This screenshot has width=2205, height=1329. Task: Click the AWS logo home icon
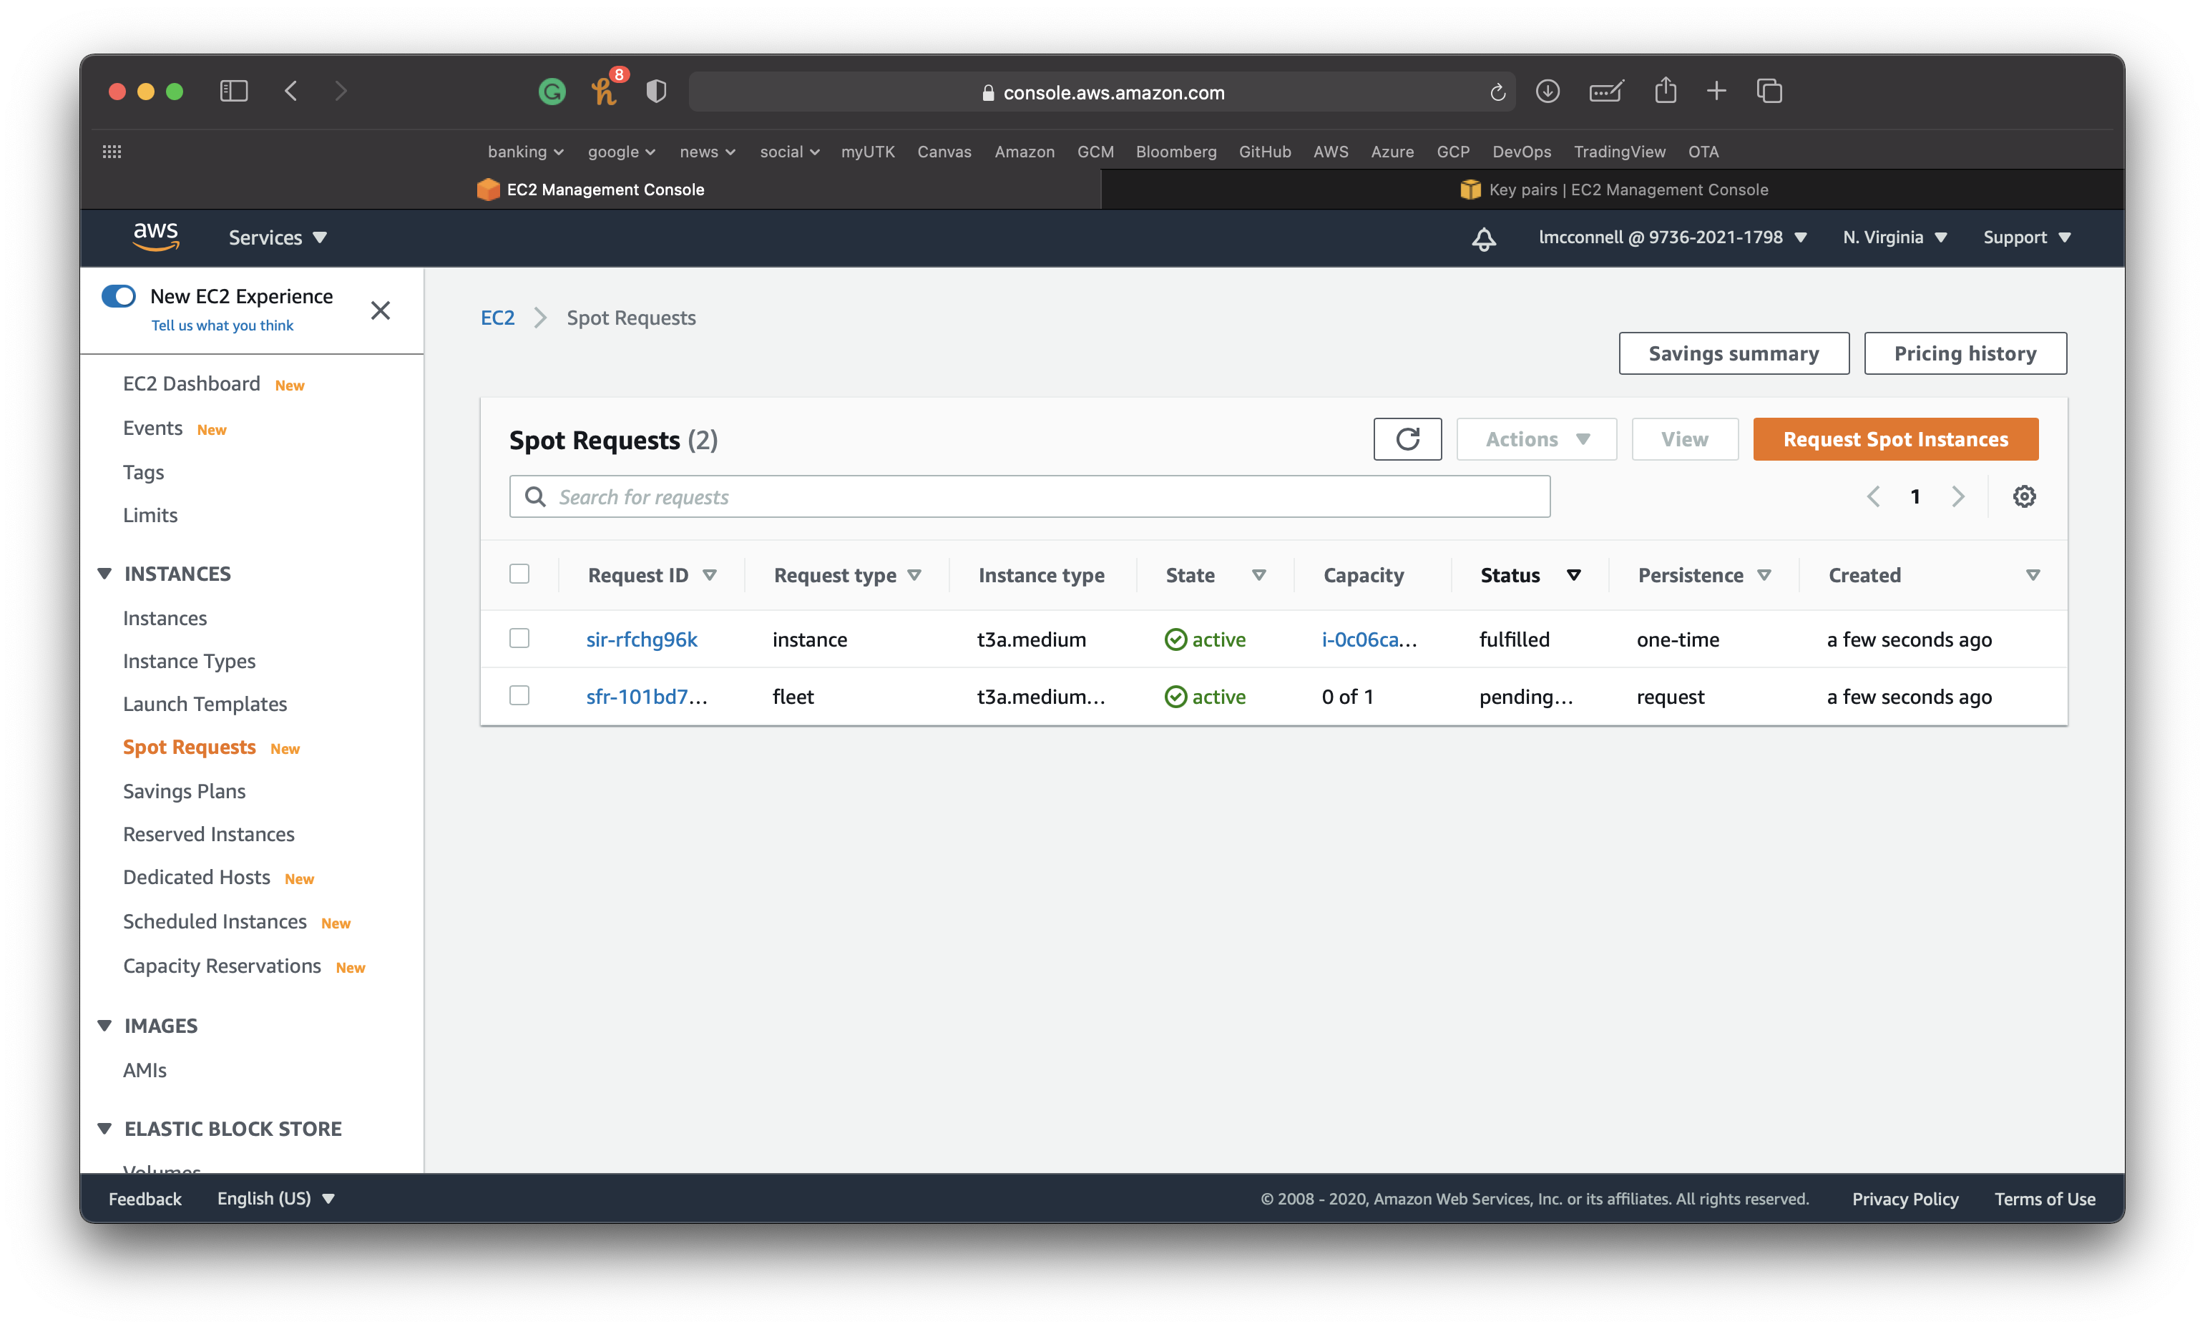pos(157,237)
